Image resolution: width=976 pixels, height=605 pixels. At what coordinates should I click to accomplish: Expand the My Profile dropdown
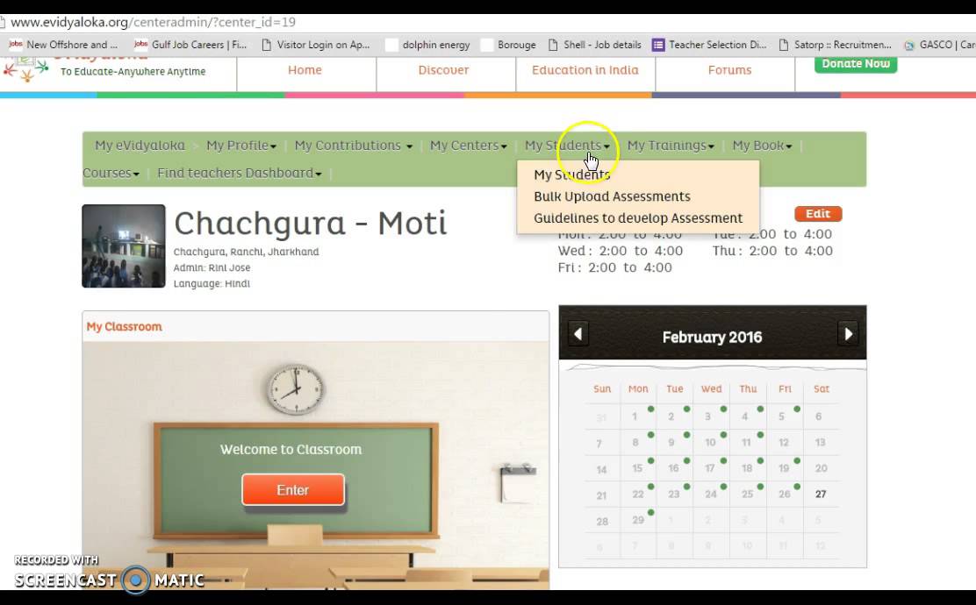pos(240,146)
